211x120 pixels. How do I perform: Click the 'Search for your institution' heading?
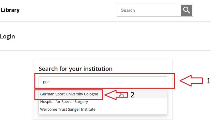(76, 69)
